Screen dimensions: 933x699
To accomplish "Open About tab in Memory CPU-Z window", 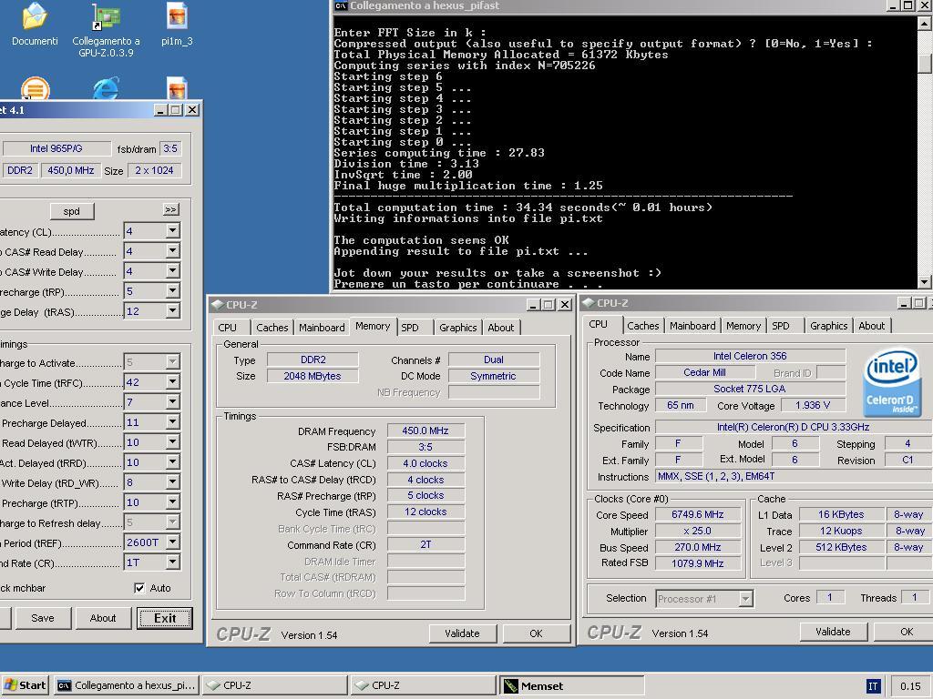I will tap(500, 328).
